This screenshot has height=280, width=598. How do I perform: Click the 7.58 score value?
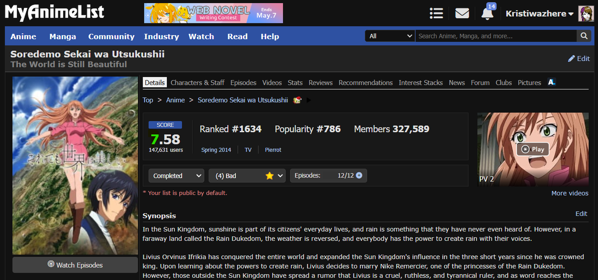click(x=165, y=138)
